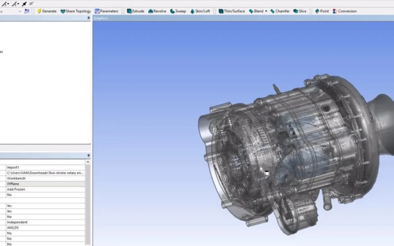The image size is (394, 246).
Task: Select the Revolve feature
Action: coord(157,11)
